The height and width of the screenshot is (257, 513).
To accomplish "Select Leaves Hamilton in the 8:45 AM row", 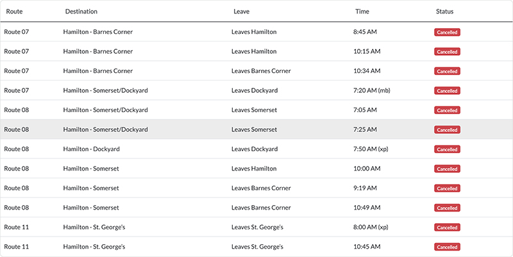I will tap(254, 32).
